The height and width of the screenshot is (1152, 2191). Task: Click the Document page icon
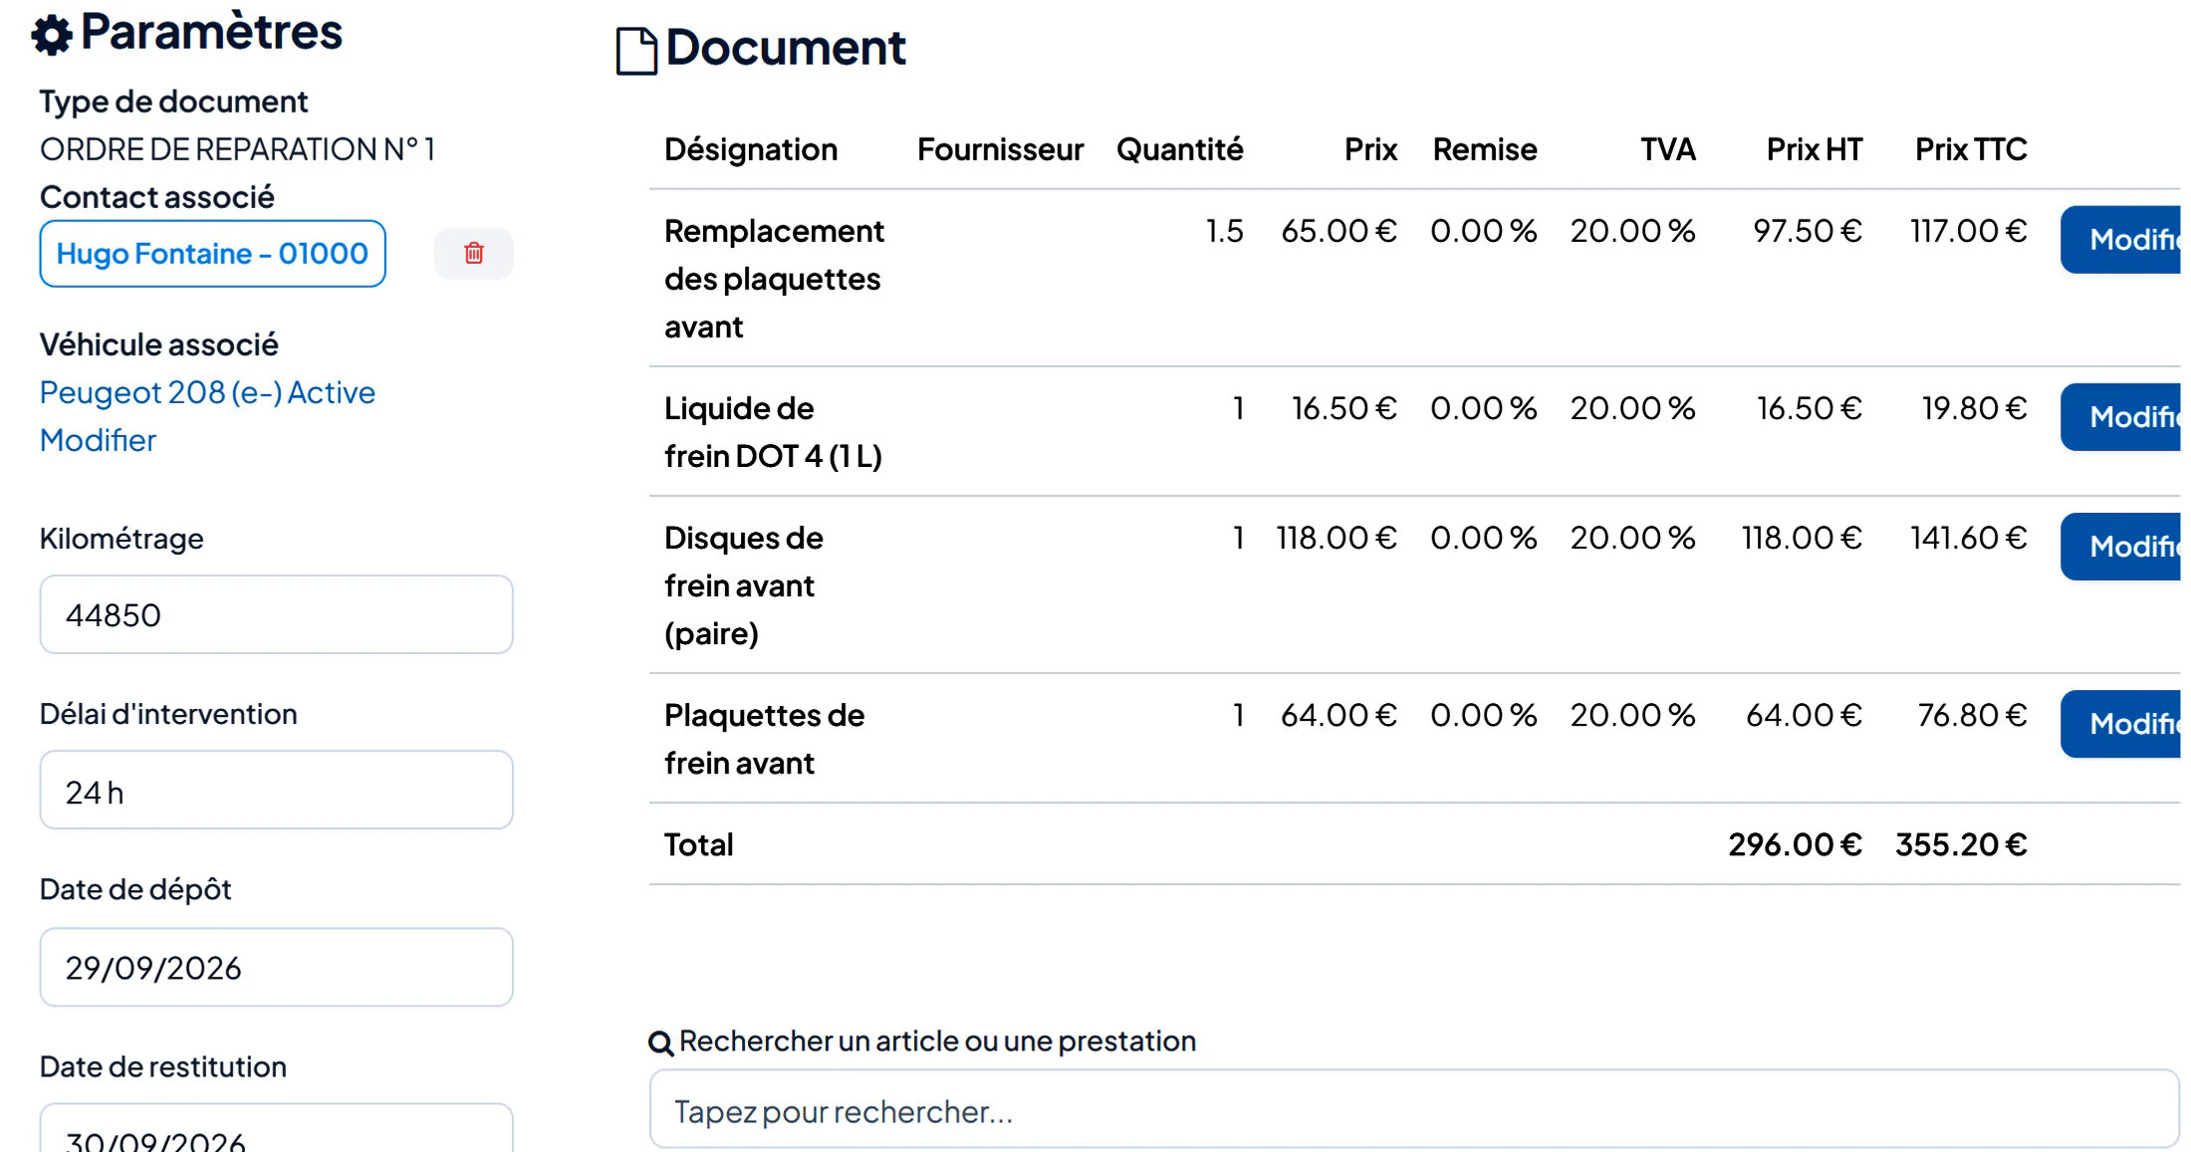point(636,51)
